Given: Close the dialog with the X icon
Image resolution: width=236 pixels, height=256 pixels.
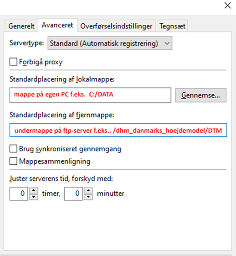Looking at the screenshot, I should click(227, 5).
